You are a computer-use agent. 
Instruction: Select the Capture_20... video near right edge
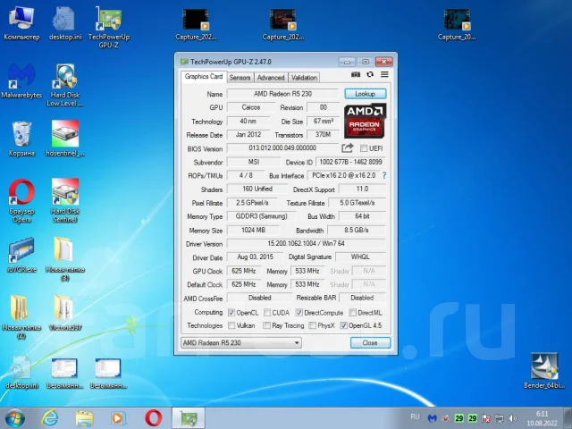[457, 24]
